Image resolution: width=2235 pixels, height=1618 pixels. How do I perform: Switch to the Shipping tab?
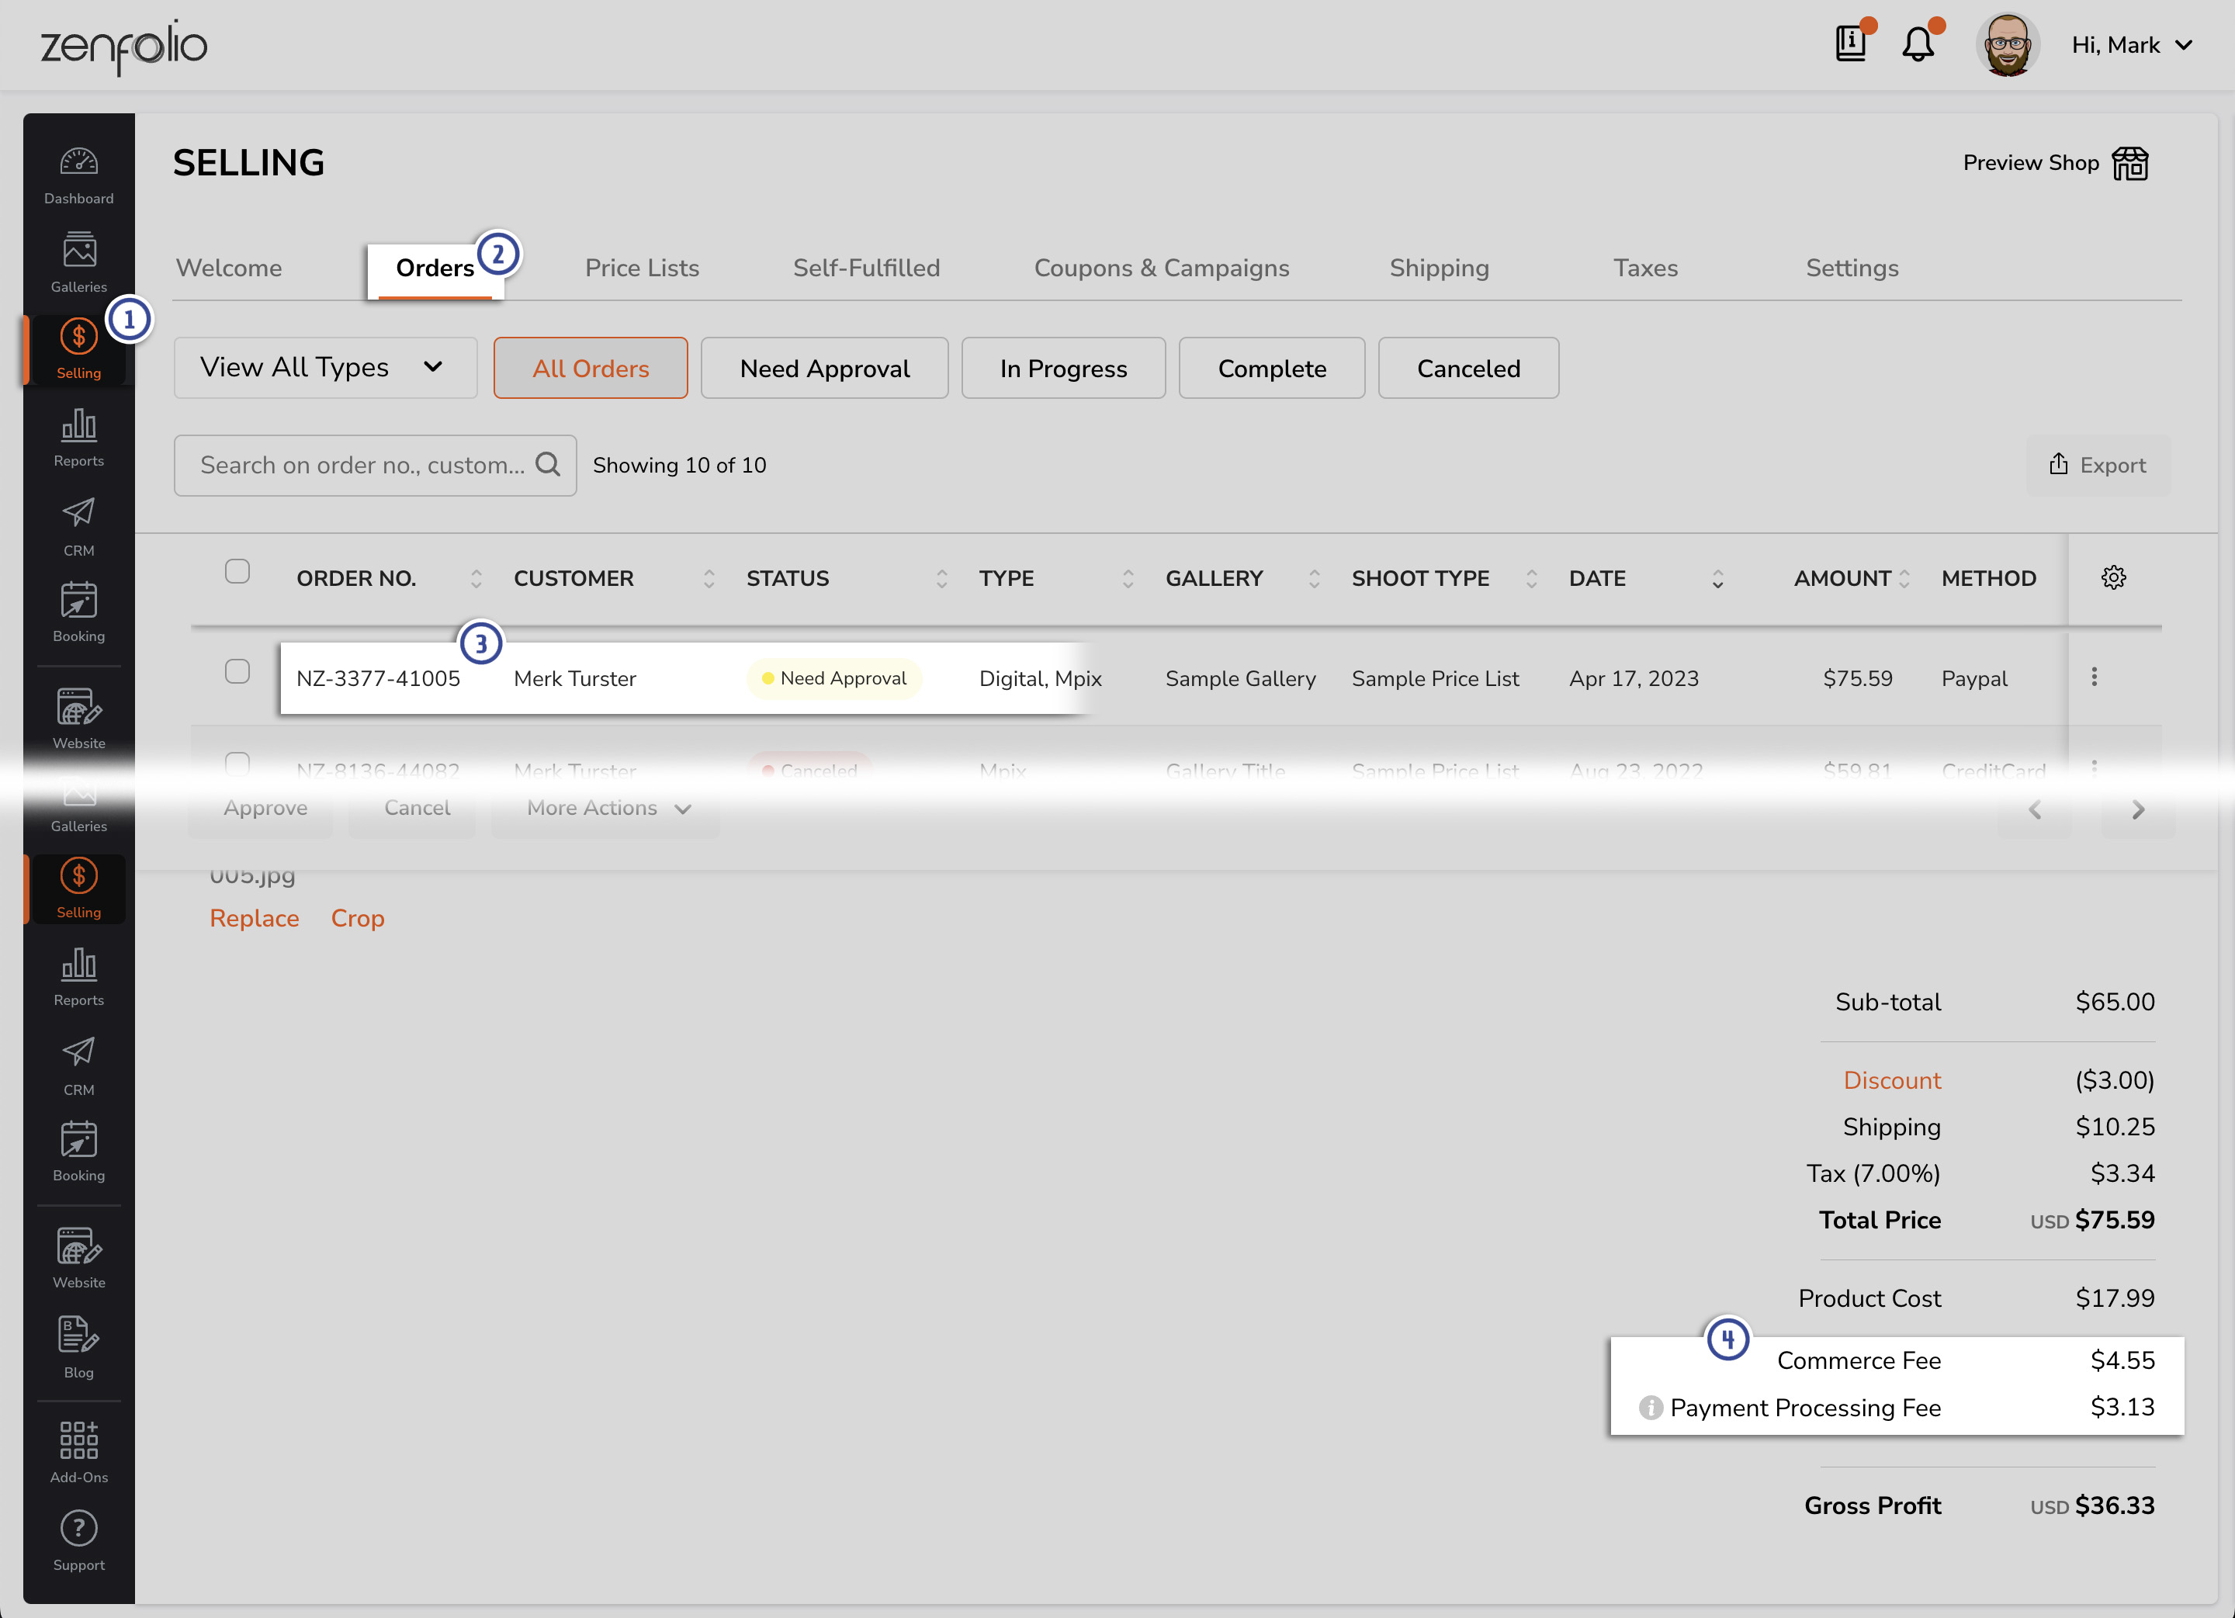[1439, 268]
